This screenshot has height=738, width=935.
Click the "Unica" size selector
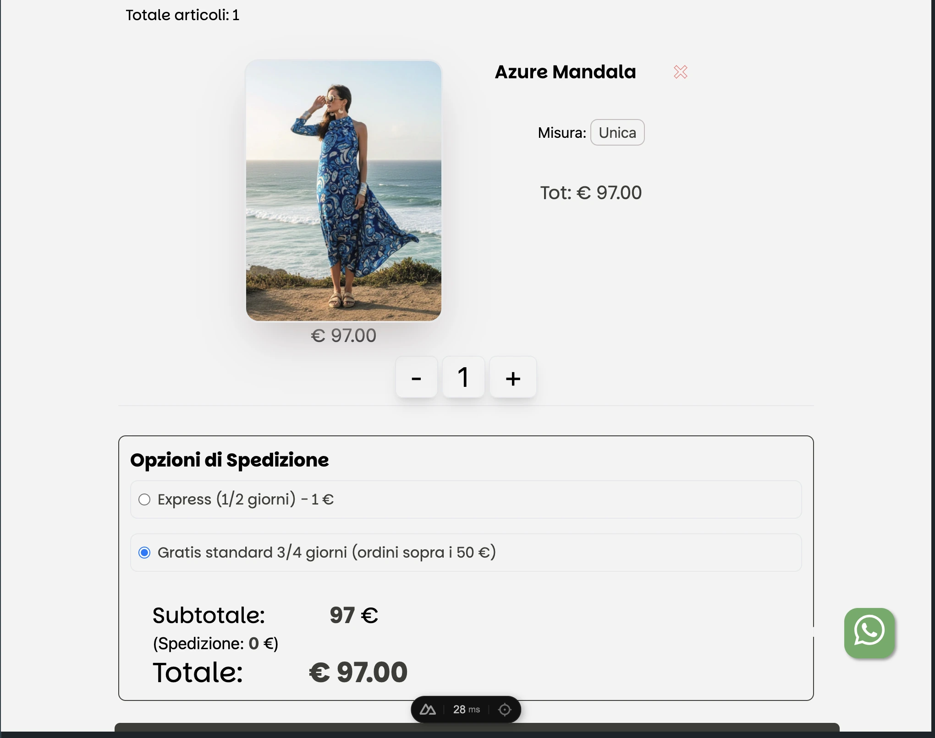pos(617,132)
